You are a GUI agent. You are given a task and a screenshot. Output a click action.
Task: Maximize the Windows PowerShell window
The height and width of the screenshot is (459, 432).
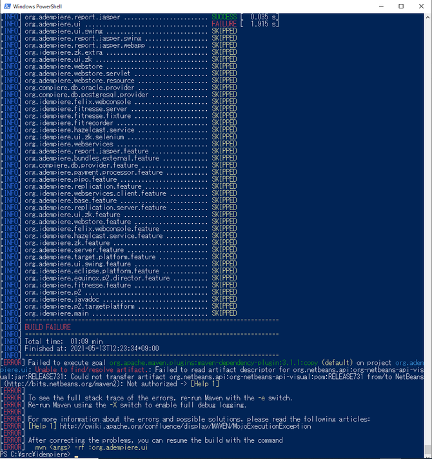[x=401, y=6]
